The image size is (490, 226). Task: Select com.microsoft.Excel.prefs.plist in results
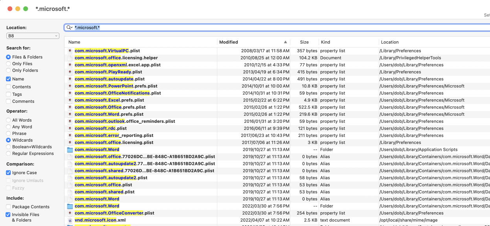(x=109, y=100)
